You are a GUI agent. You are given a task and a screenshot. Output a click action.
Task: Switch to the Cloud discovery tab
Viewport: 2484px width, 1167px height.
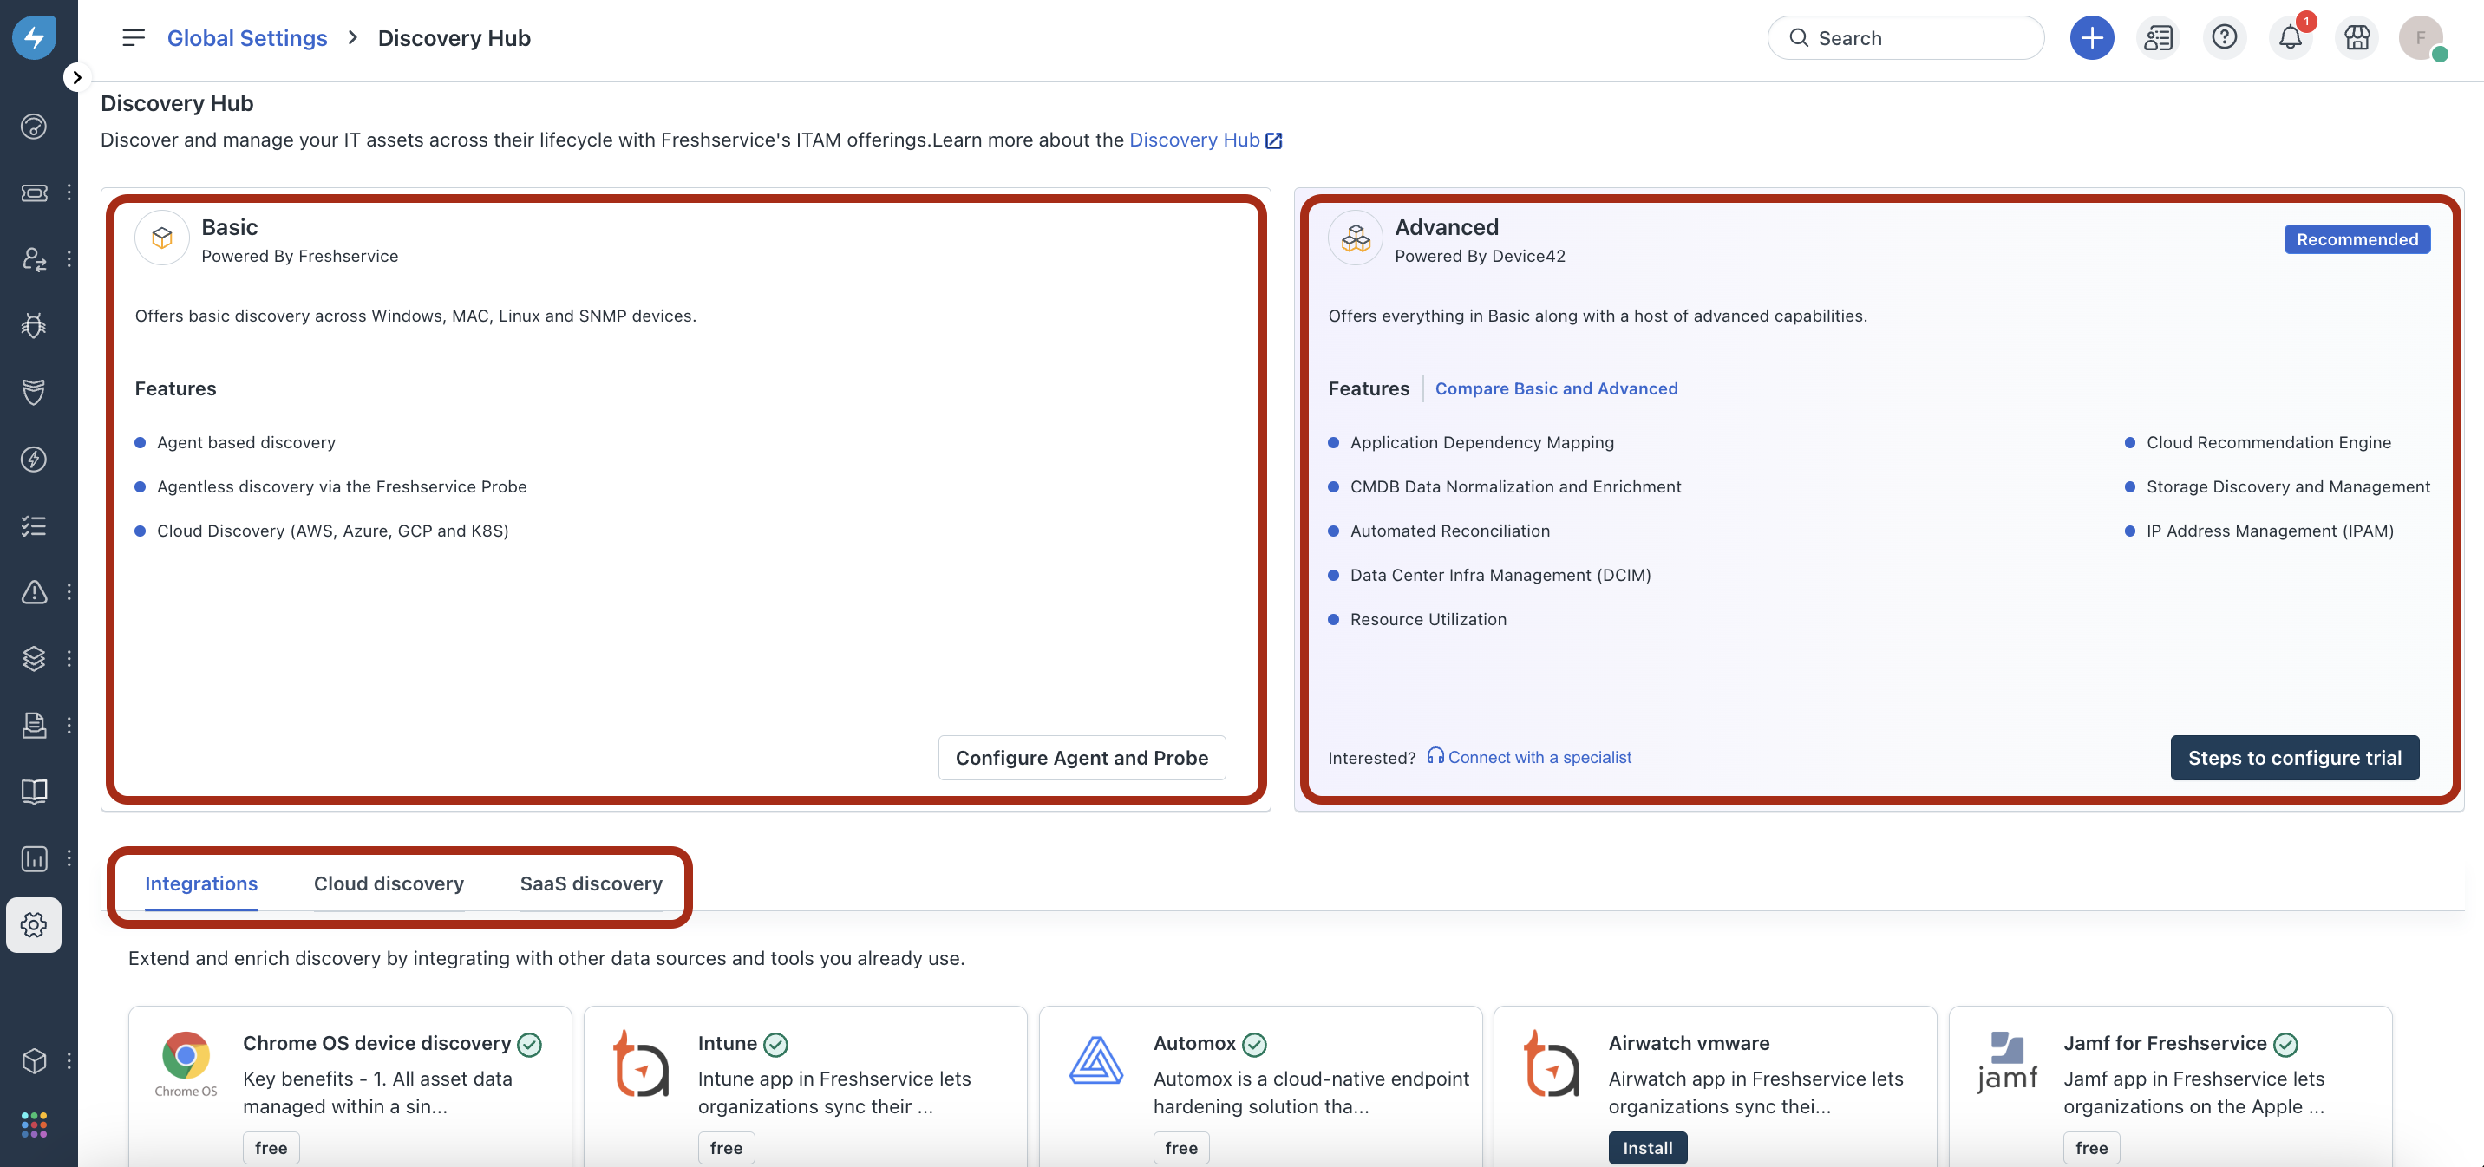point(389,883)
